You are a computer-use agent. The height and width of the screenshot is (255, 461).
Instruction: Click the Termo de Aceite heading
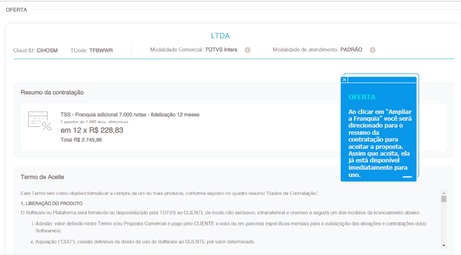[x=42, y=177]
